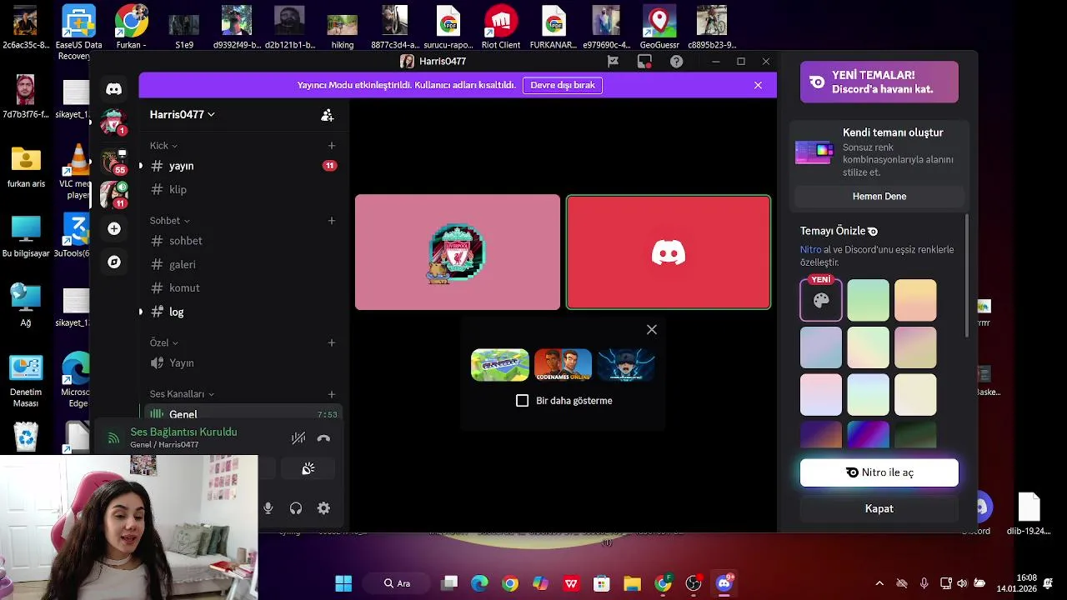Image resolution: width=1067 pixels, height=600 pixels.
Task: Open soundboard icon in voice panel
Action: pos(308,469)
